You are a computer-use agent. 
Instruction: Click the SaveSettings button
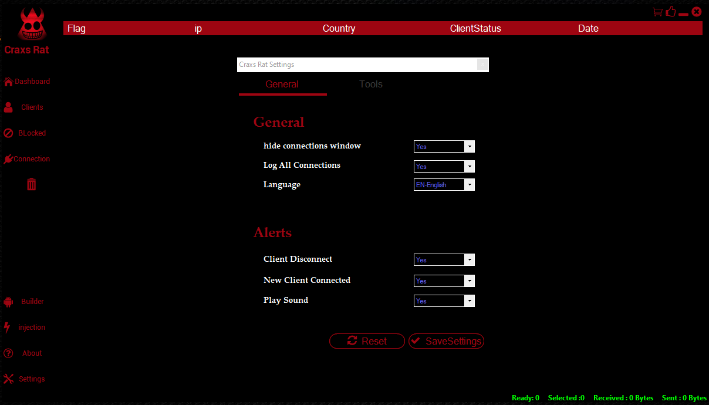coord(447,341)
